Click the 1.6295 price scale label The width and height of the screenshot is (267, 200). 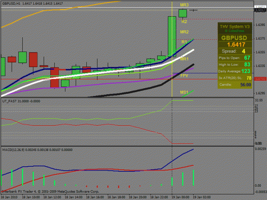(260, 93)
